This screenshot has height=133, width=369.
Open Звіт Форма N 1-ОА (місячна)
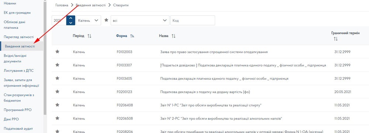pyautogui.click(x=241, y=132)
